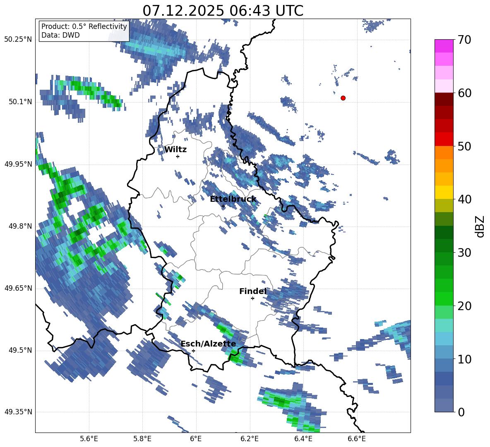The width and height of the screenshot is (490, 447).
Task: Click the 60 colorbar tick label
Action: pyautogui.click(x=464, y=93)
